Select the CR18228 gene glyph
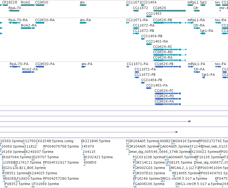This screenshot has width=228, height=188. tap(5, 5)
